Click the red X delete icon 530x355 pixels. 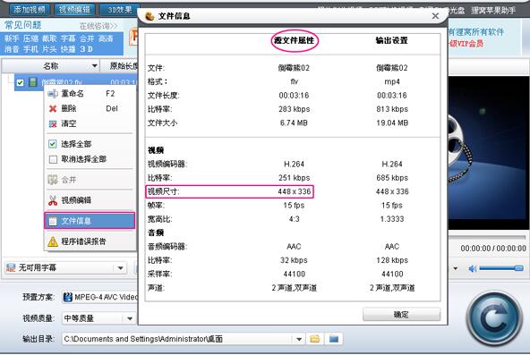pos(53,109)
